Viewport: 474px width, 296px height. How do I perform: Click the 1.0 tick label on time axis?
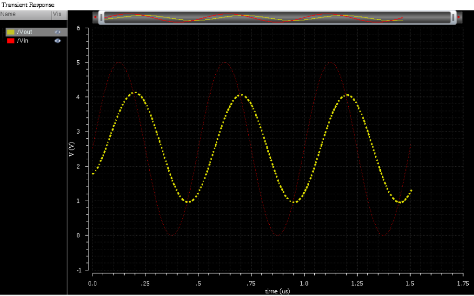point(304,283)
